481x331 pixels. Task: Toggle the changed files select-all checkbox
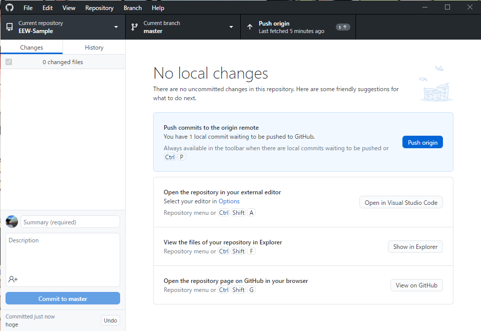coord(9,62)
